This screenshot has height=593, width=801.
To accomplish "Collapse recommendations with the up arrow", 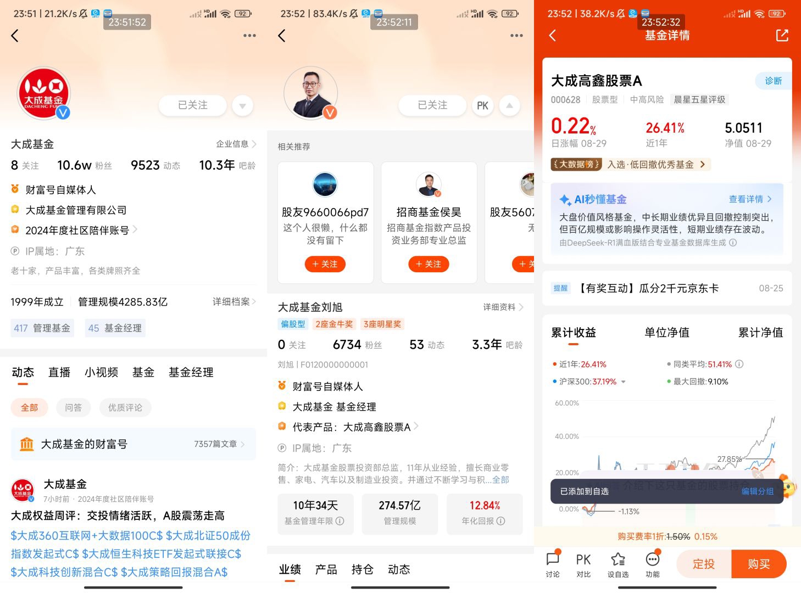I will coord(509,105).
